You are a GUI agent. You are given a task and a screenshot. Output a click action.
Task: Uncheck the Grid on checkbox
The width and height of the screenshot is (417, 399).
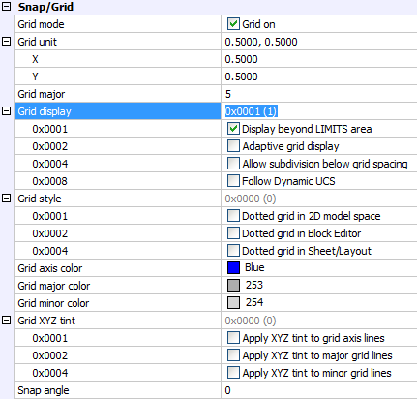[x=233, y=24]
